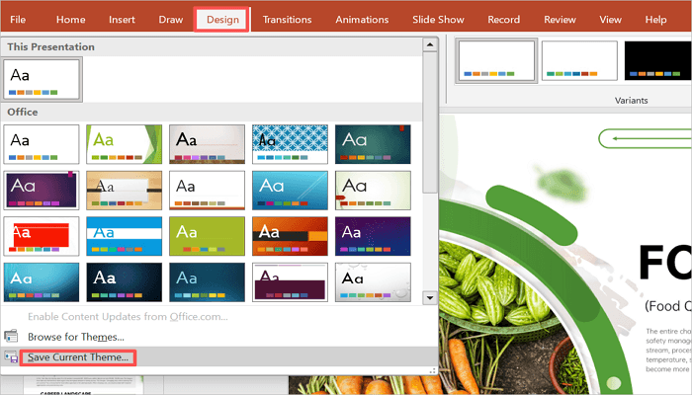Go to the Animations tab
This screenshot has height=395, width=692.
click(x=362, y=20)
